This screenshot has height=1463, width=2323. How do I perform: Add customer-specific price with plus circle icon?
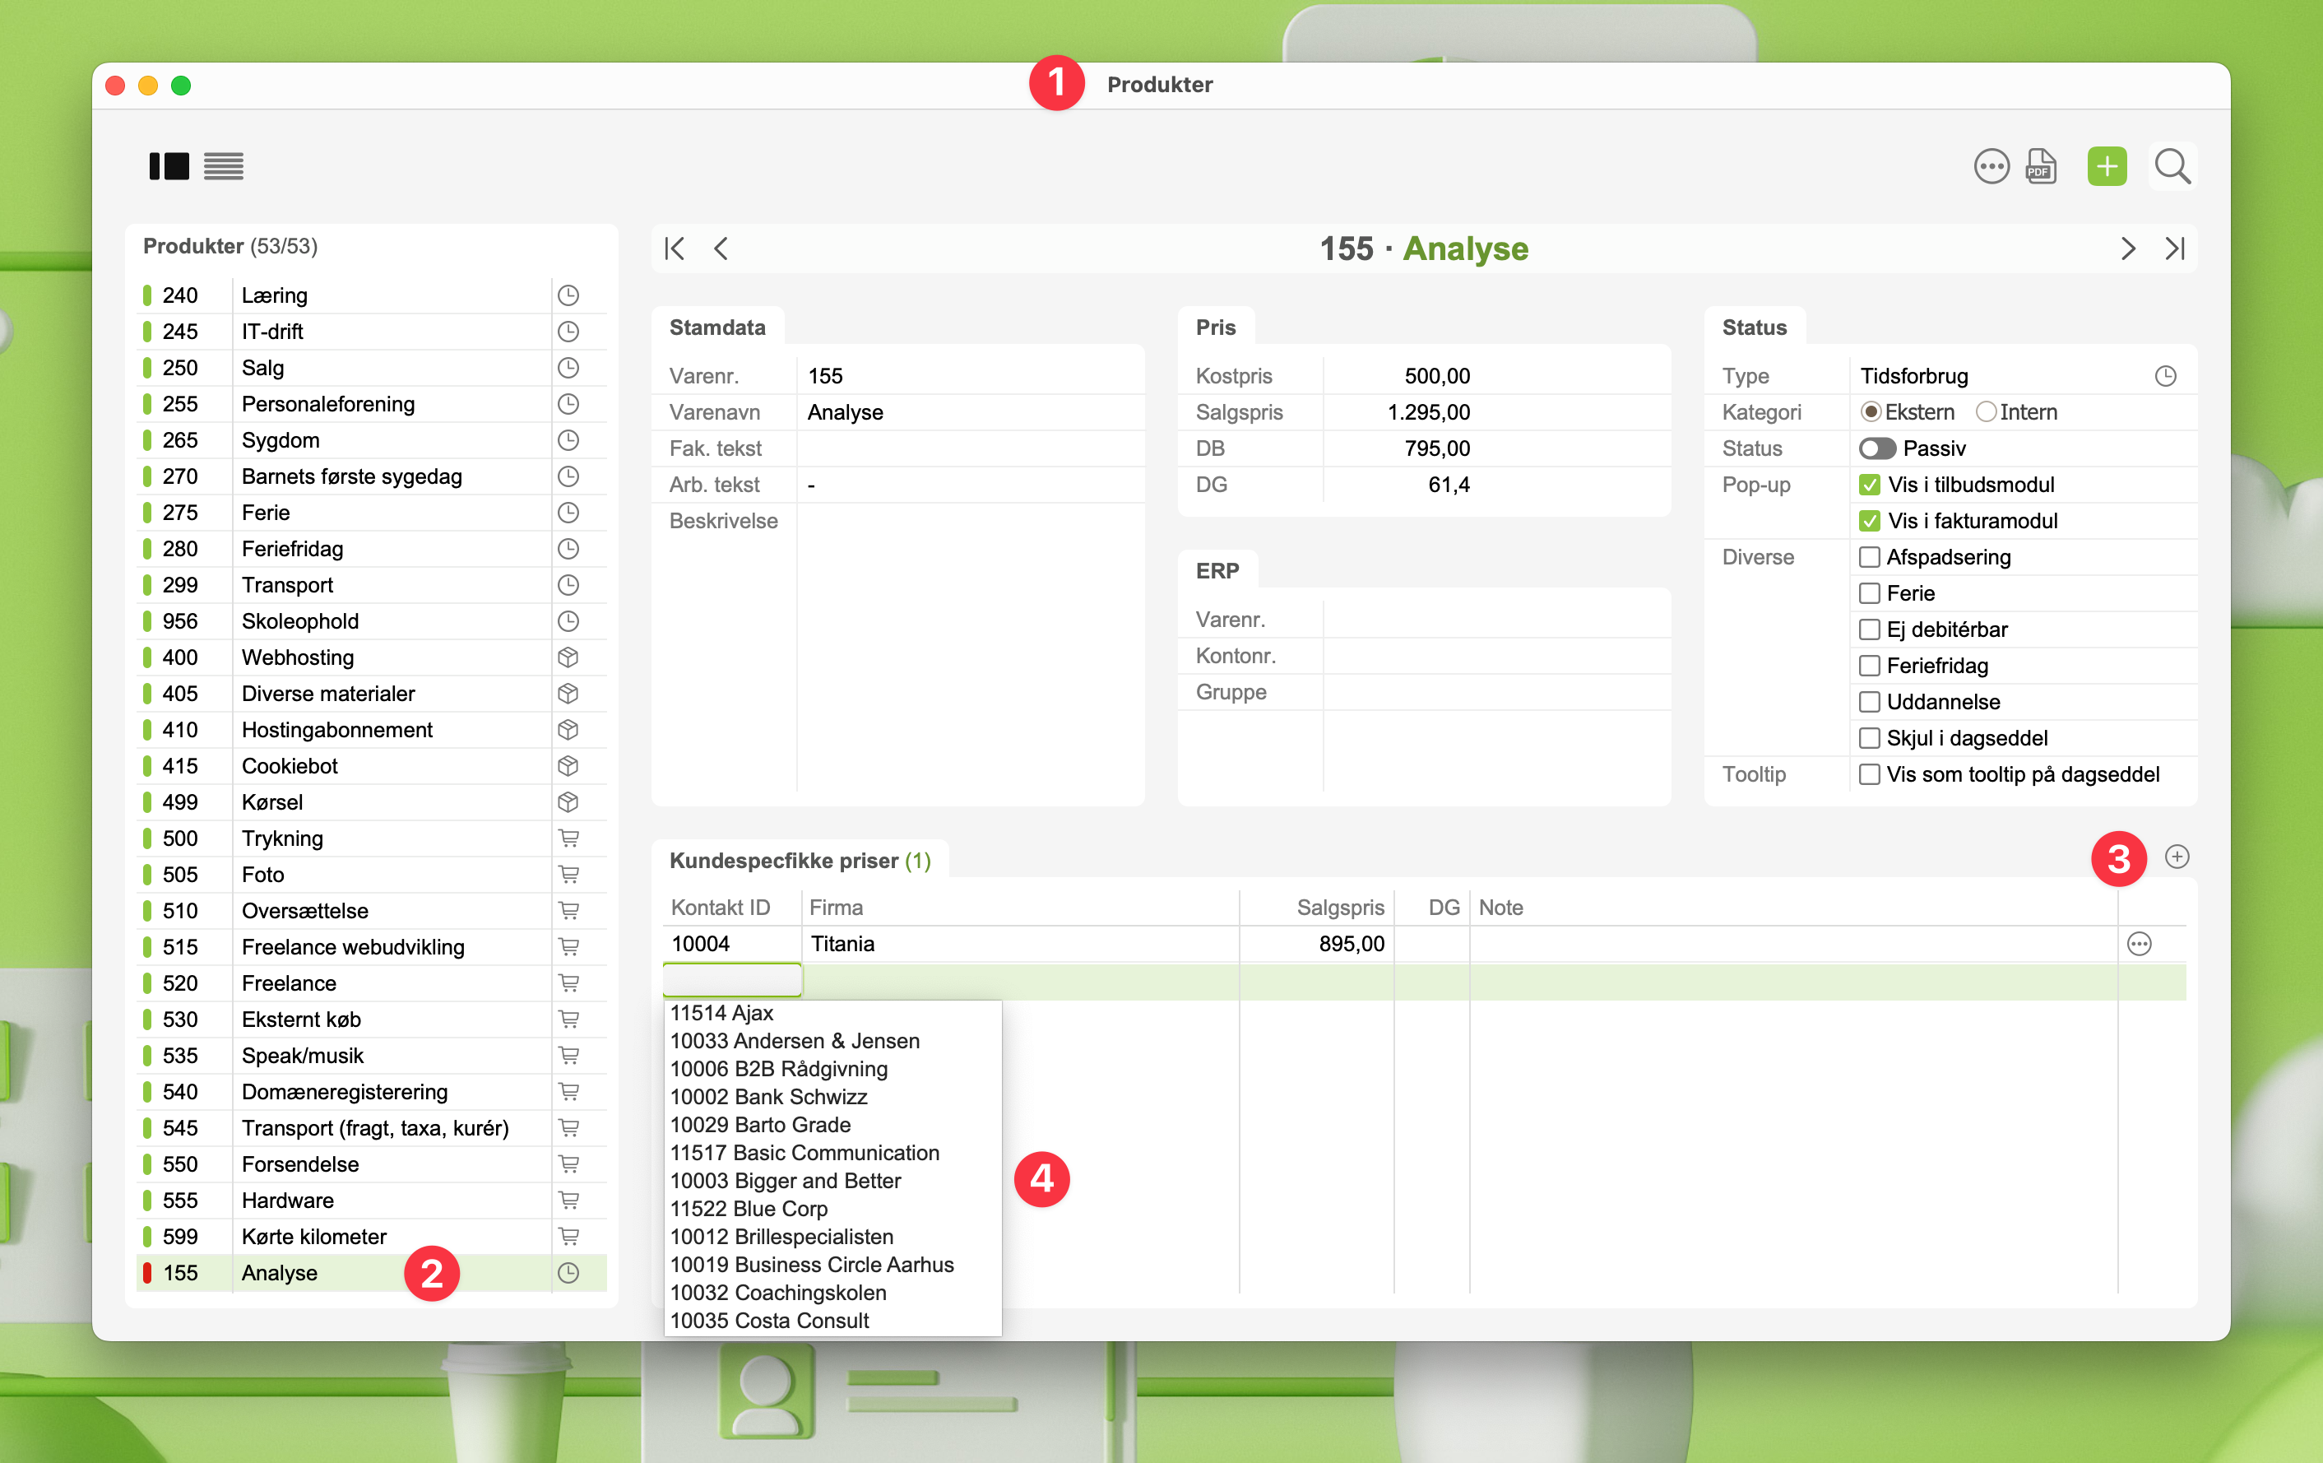click(x=2177, y=856)
